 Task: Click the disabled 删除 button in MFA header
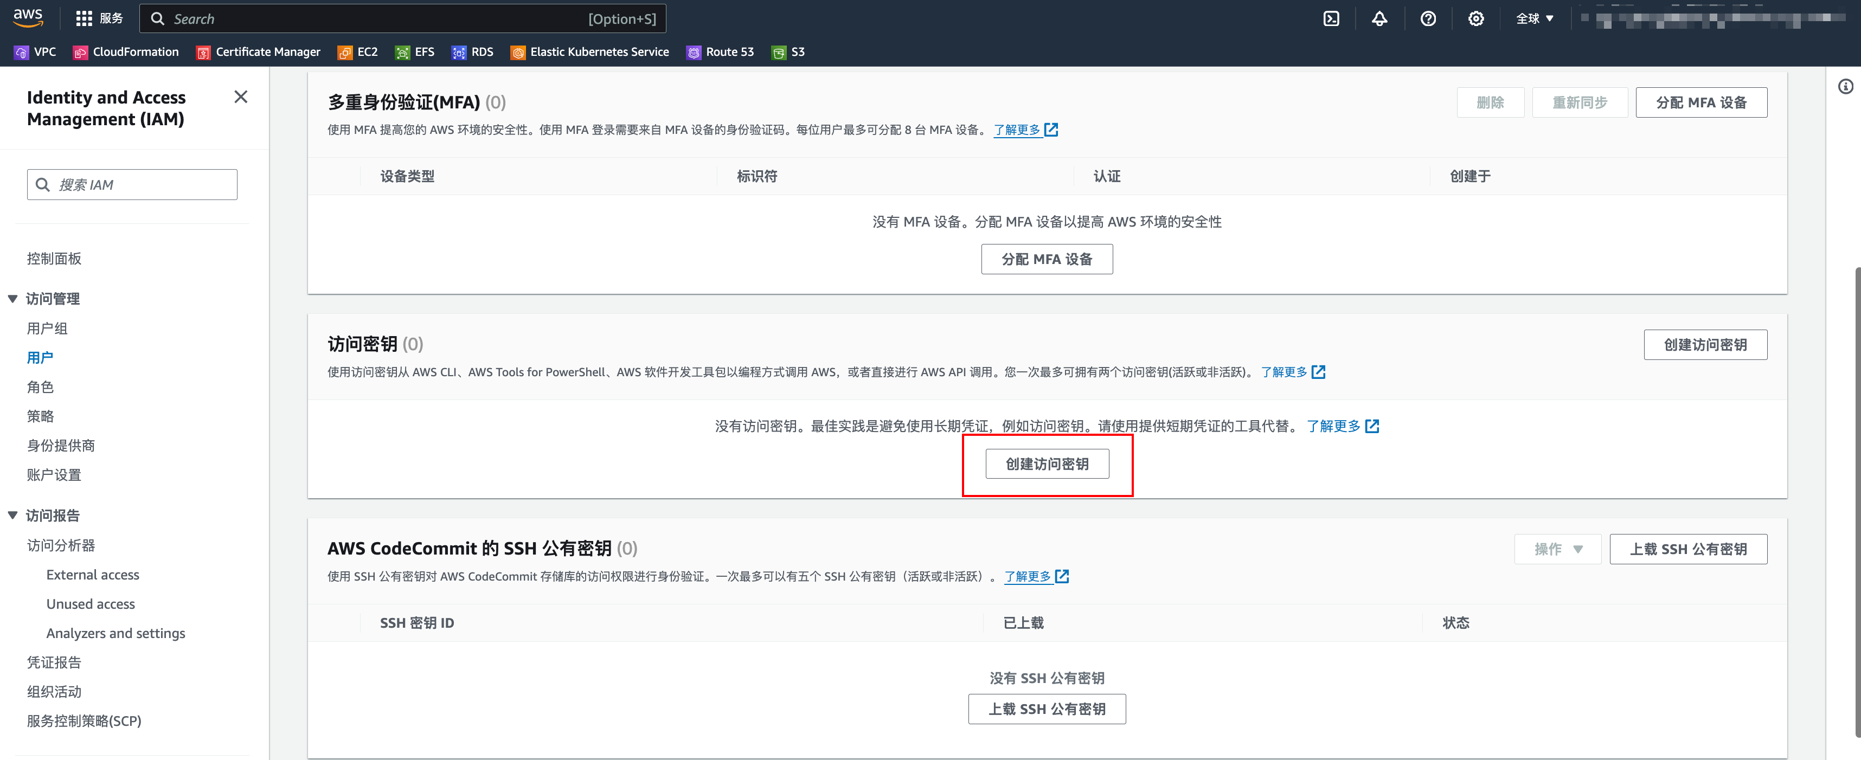1490,102
